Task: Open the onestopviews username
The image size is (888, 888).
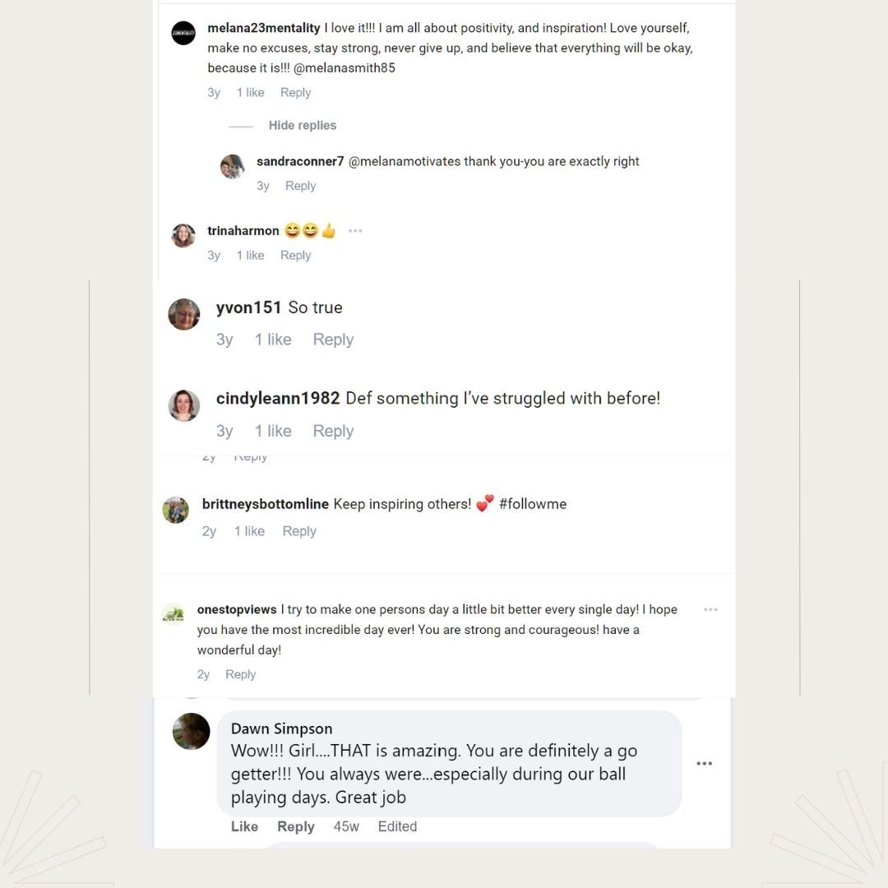Action: [237, 610]
